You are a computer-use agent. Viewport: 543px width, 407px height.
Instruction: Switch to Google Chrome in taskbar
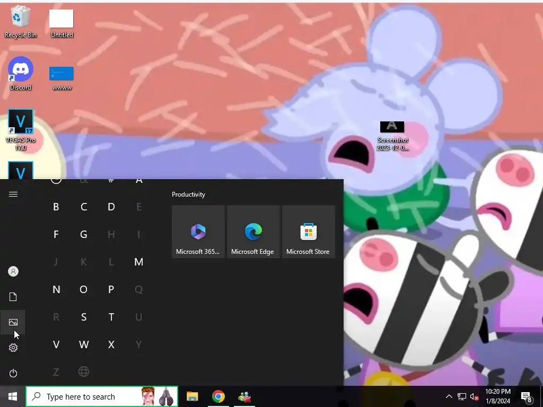pyautogui.click(x=218, y=396)
